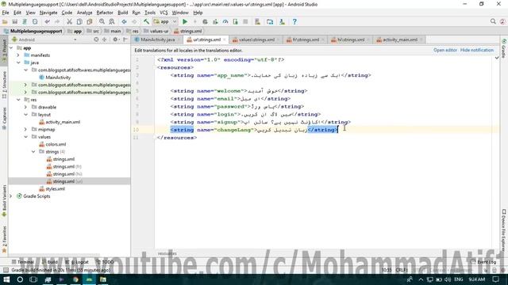Image resolution: width=508 pixels, height=285 pixels.
Task: Click the Attach debugger to process icon
Action: click(235, 21)
